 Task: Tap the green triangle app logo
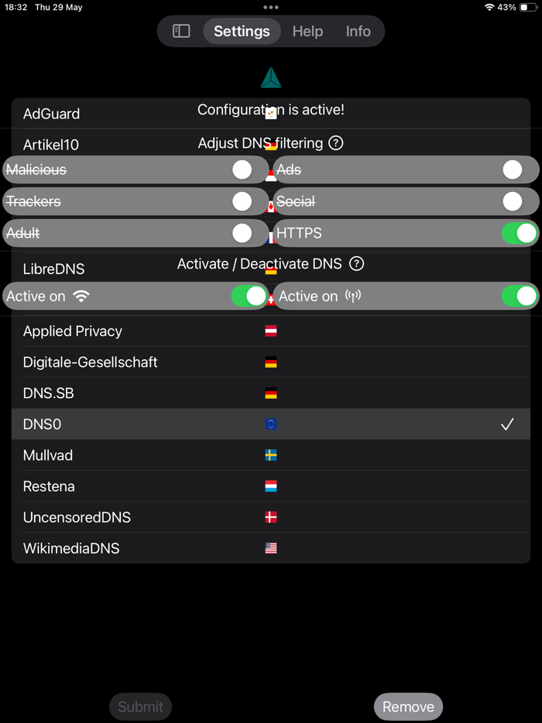point(271,77)
